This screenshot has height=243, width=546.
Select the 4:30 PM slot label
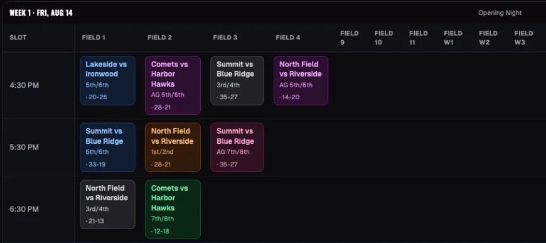(x=24, y=85)
